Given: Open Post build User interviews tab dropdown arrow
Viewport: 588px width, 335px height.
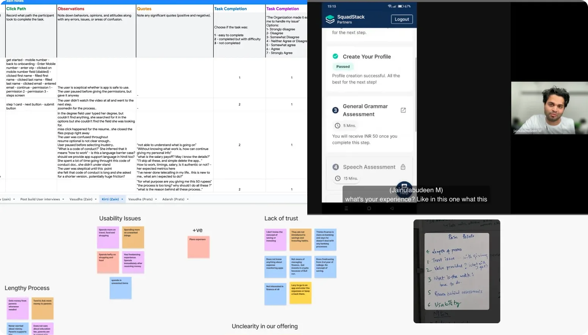Looking at the screenshot, I should pos(63,199).
